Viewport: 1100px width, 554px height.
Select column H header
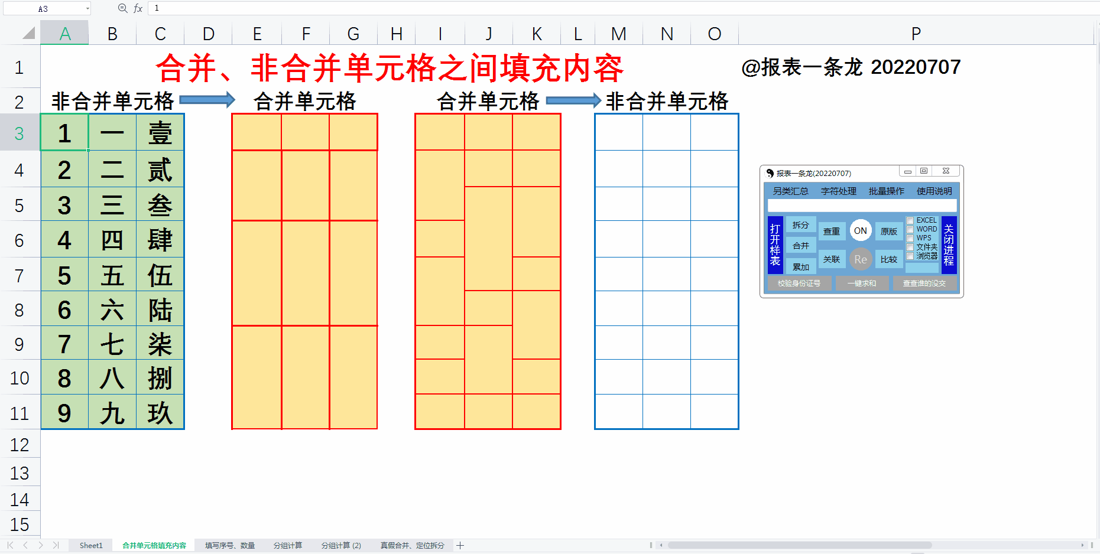(397, 34)
